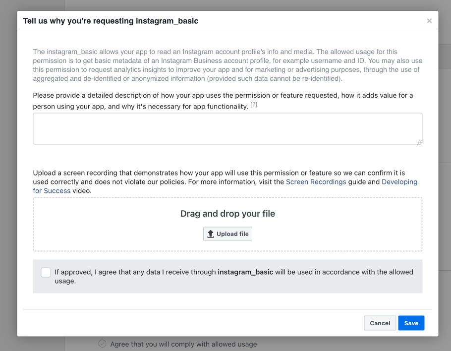
Task: Cancel the permission request dialog
Action: coord(380,323)
